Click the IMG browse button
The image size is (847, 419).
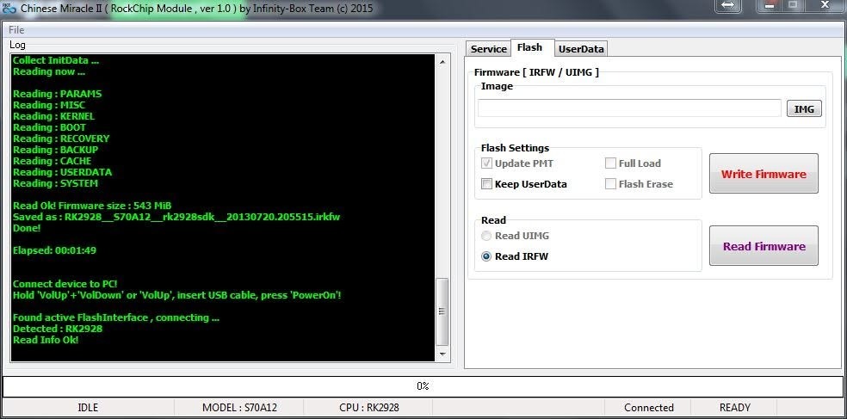tap(804, 109)
